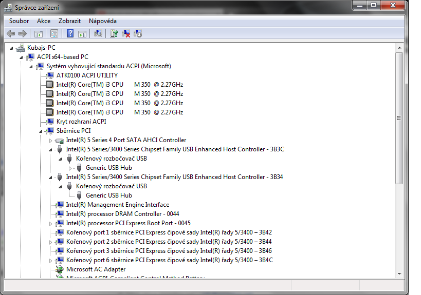Click the scrollbar down arrow
421x295 pixels.
[x=399, y=274]
